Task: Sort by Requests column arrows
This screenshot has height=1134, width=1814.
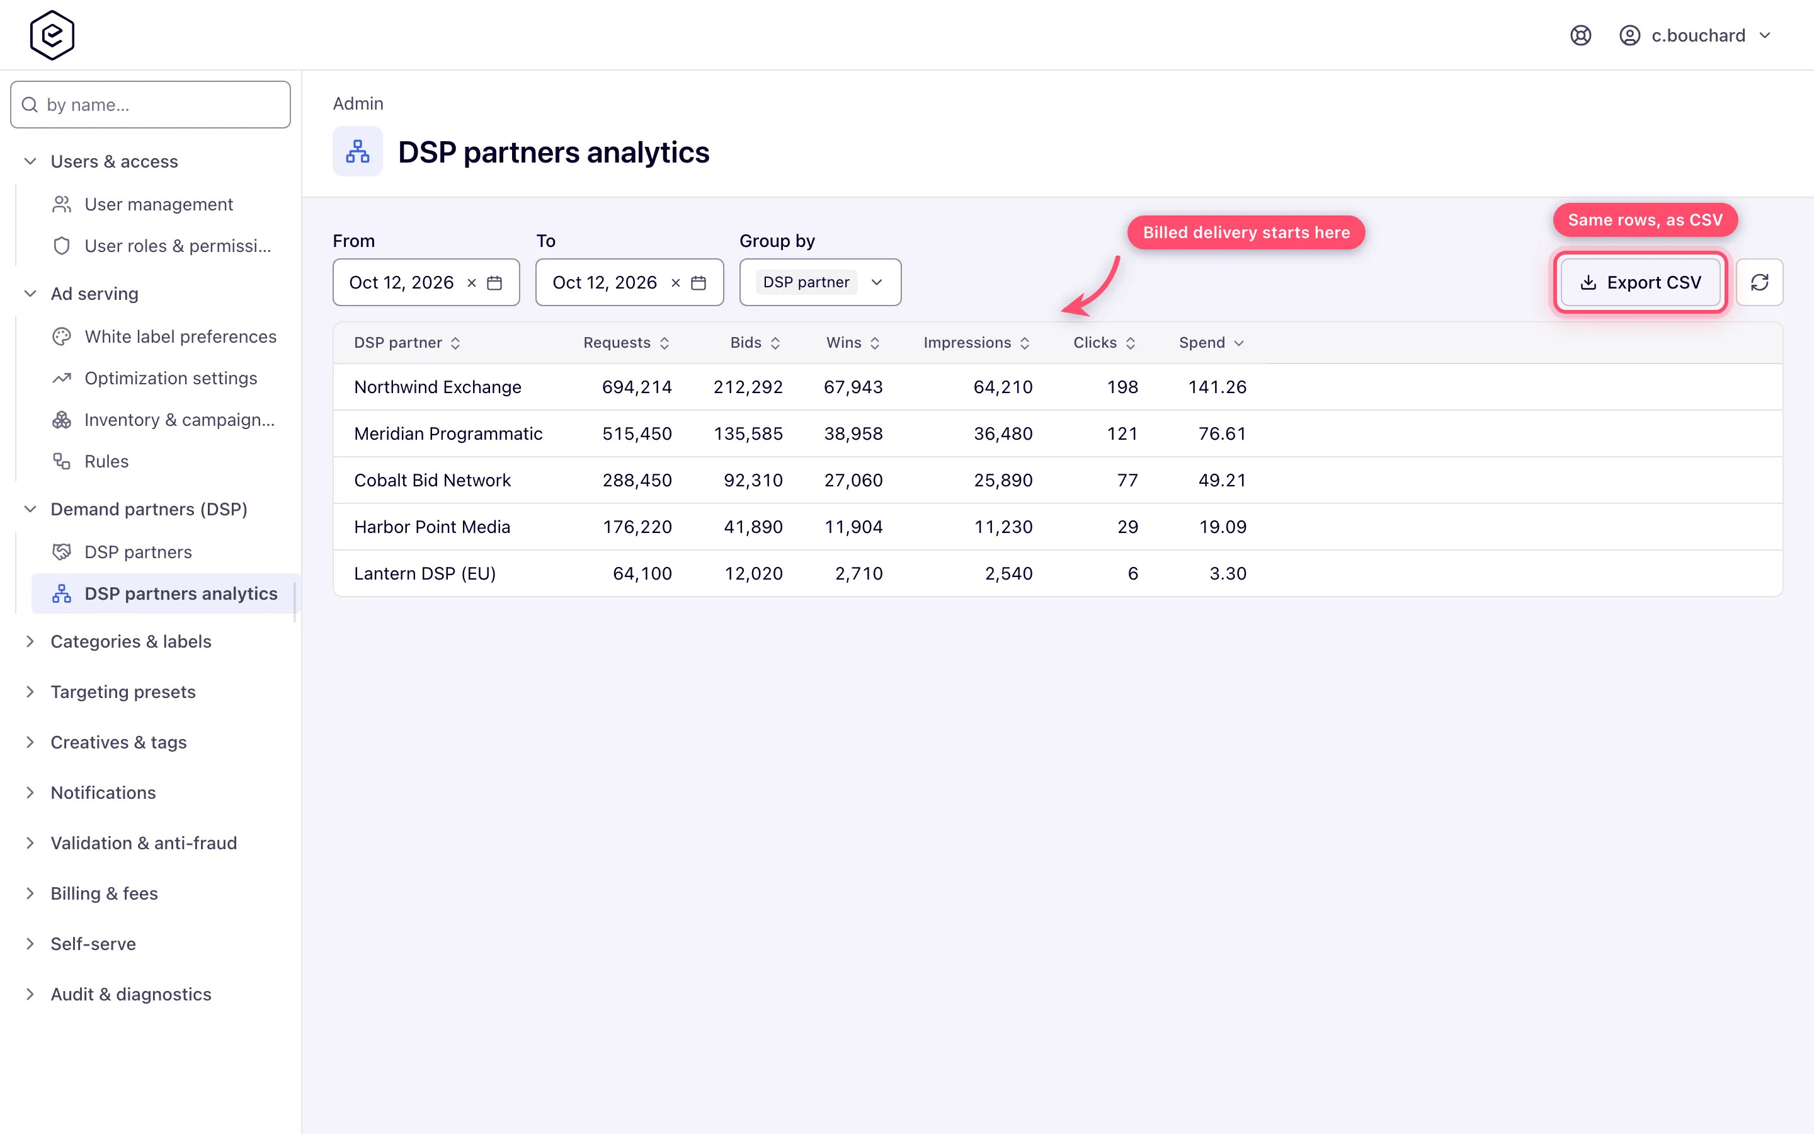Action: [x=664, y=343]
